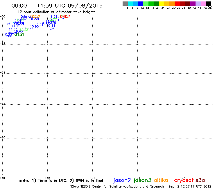Click the wave height value '10.72'
The image size is (215, 189).
click(29, 28)
